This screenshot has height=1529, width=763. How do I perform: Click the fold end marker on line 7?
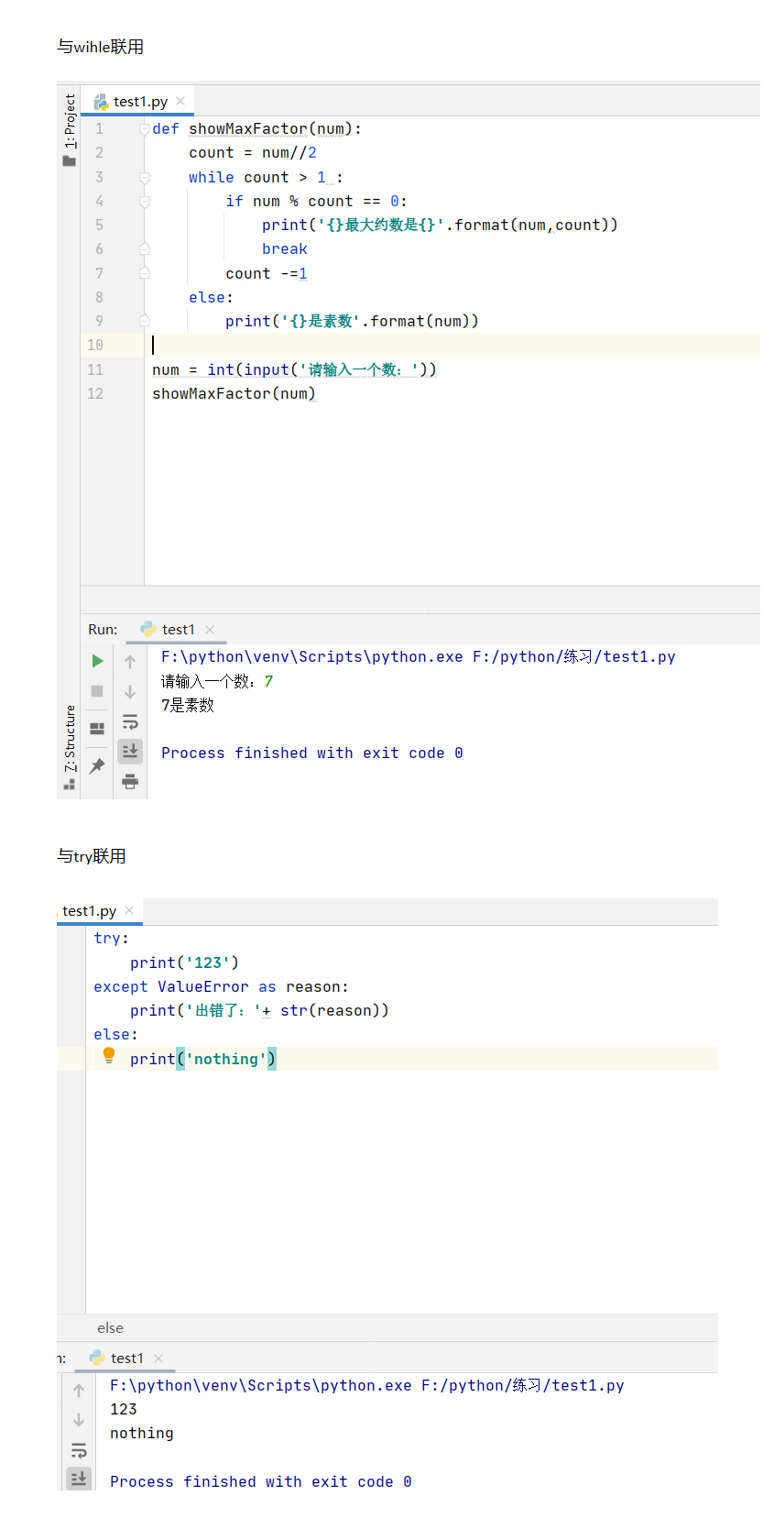[144, 273]
